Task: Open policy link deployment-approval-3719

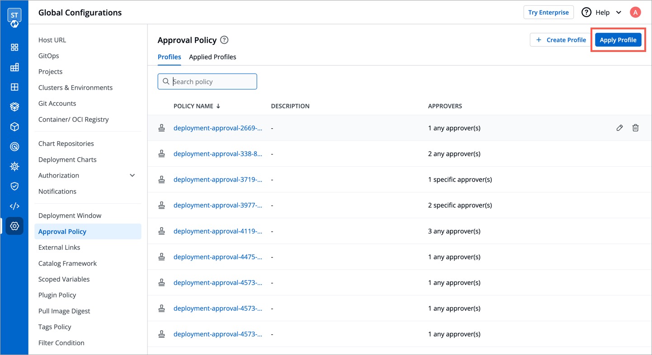Action: click(218, 179)
